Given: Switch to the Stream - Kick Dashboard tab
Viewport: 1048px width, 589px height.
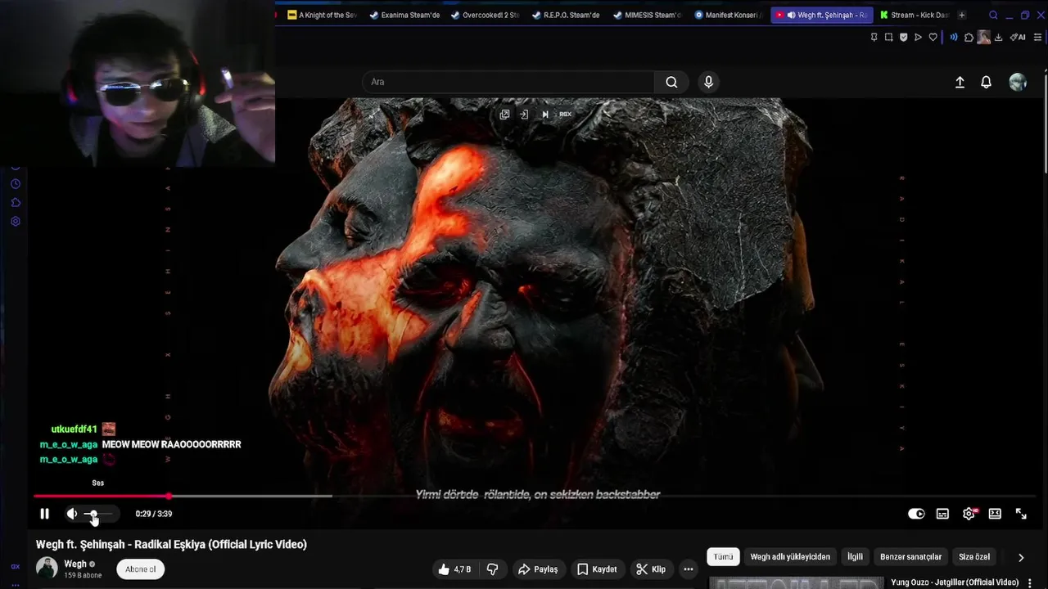Looking at the screenshot, I should [x=914, y=15].
